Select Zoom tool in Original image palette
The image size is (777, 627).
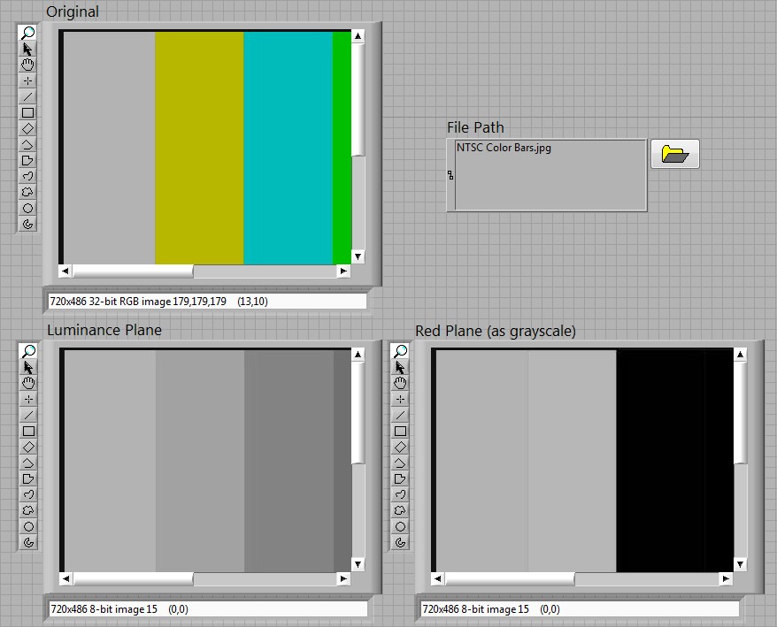(27, 34)
